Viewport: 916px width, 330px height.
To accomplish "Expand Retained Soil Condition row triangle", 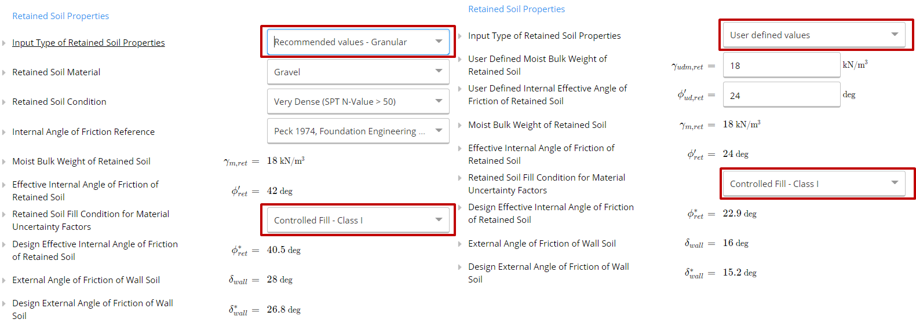I will [x=5, y=102].
